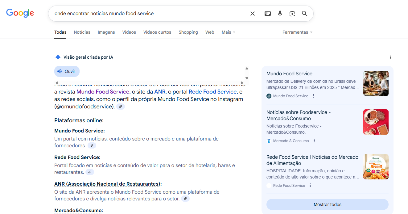Click the AI overview sparkle icon
Image resolution: width=408 pixels, height=214 pixels.
coord(58,57)
